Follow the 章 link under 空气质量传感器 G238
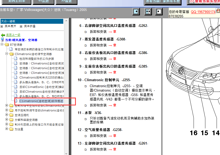This screenshot has width=220, height=155. click(115, 136)
